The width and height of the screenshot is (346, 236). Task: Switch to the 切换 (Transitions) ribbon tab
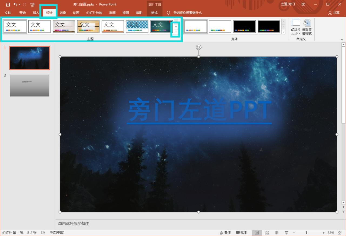[x=63, y=13]
